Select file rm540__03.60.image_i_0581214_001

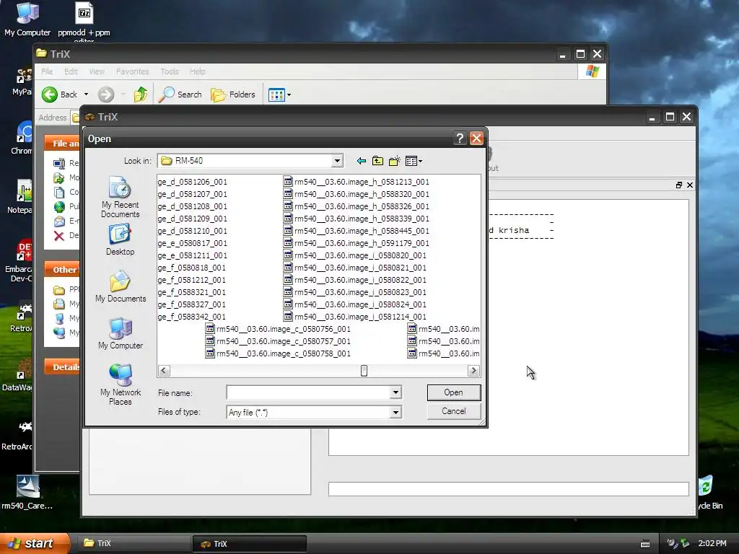pos(355,316)
